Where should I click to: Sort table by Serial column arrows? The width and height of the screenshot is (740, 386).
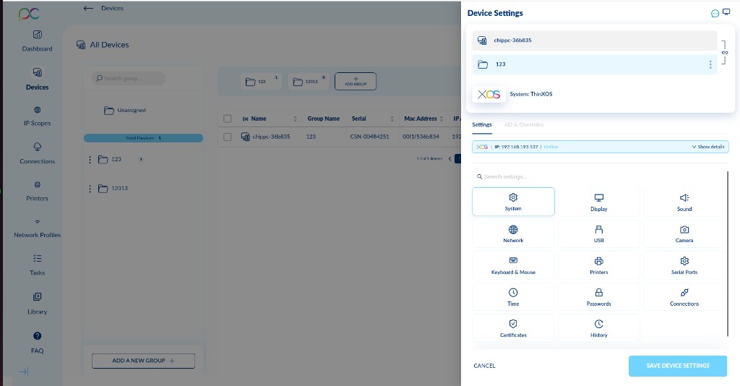point(392,119)
